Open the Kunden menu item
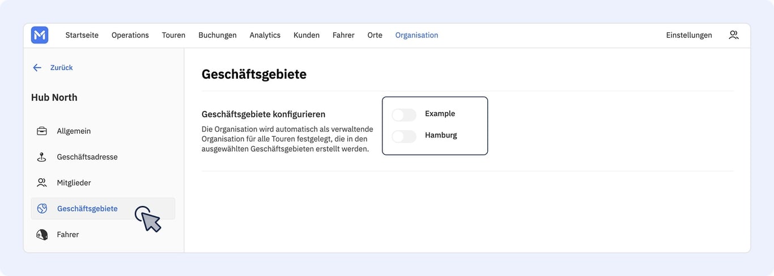The height and width of the screenshot is (276, 774). pyautogui.click(x=307, y=35)
